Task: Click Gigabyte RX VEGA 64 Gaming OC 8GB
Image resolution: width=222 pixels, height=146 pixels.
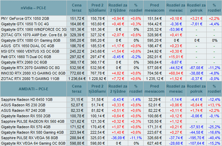Action: click(x=33, y=143)
